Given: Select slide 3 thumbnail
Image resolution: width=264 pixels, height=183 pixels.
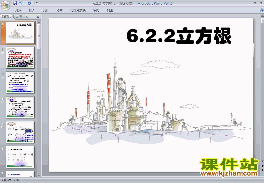Looking at the screenshot, I should [x=20, y=82].
